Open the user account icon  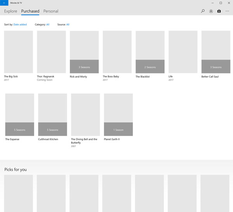[211, 11]
